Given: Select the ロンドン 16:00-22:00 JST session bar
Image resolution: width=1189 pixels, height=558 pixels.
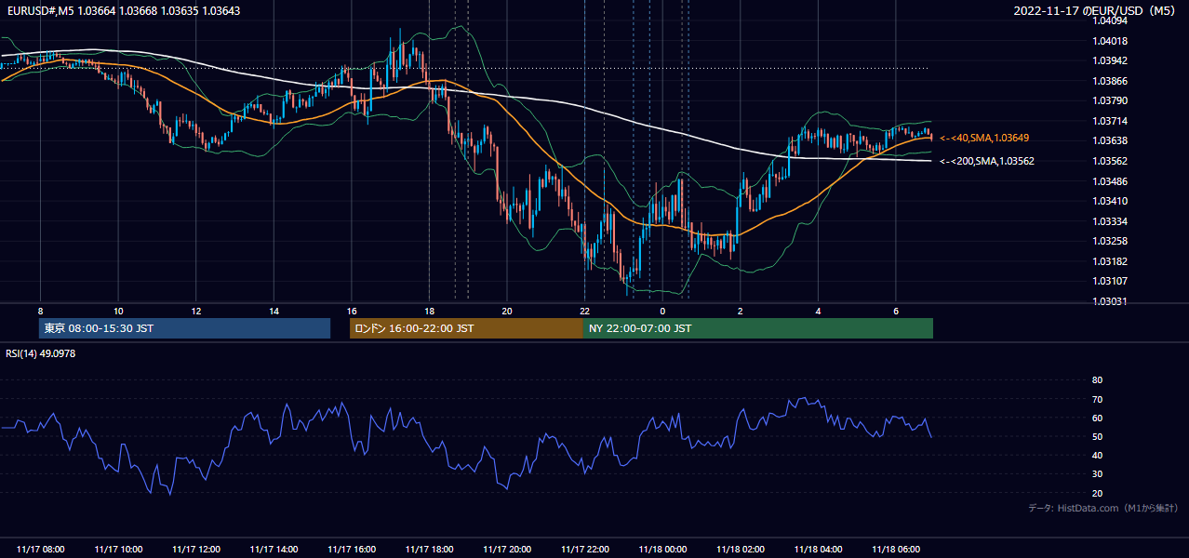Looking at the screenshot, I should pos(466,328).
